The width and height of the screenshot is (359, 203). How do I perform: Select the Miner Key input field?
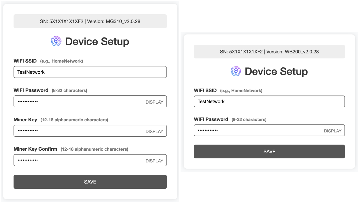(x=79, y=131)
